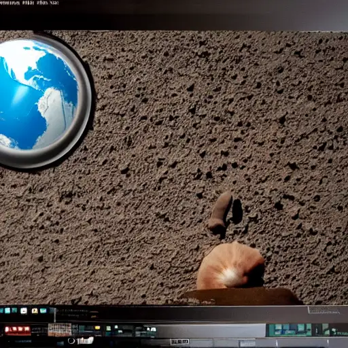Screen dimensions: 348x348
Task: Open the teal tiled panel at bottom right
Action: click(x=290, y=330)
